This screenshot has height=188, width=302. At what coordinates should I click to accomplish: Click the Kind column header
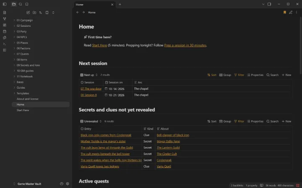click(x=148, y=129)
